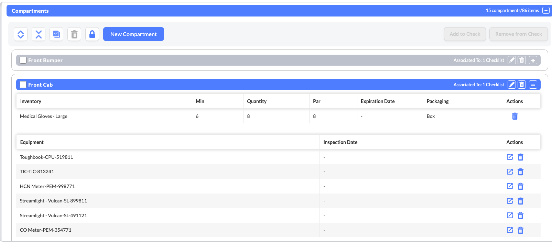The width and height of the screenshot is (552, 243).
Task: Delete the Front Cab compartment
Action: (522, 85)
